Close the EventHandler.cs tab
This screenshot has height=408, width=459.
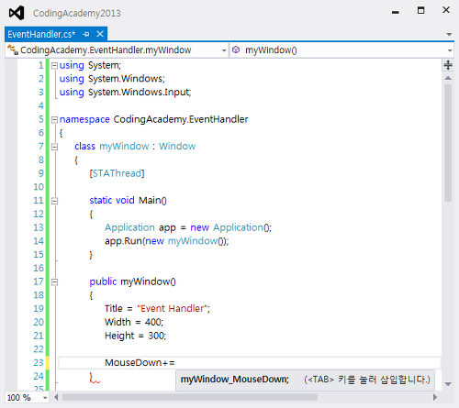(100, 34)
